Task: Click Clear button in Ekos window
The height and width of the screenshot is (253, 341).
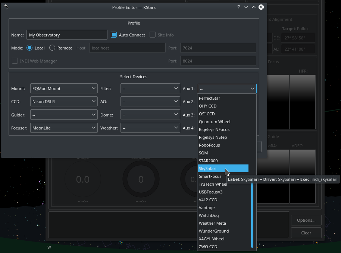Action: (x=306, y=233)
